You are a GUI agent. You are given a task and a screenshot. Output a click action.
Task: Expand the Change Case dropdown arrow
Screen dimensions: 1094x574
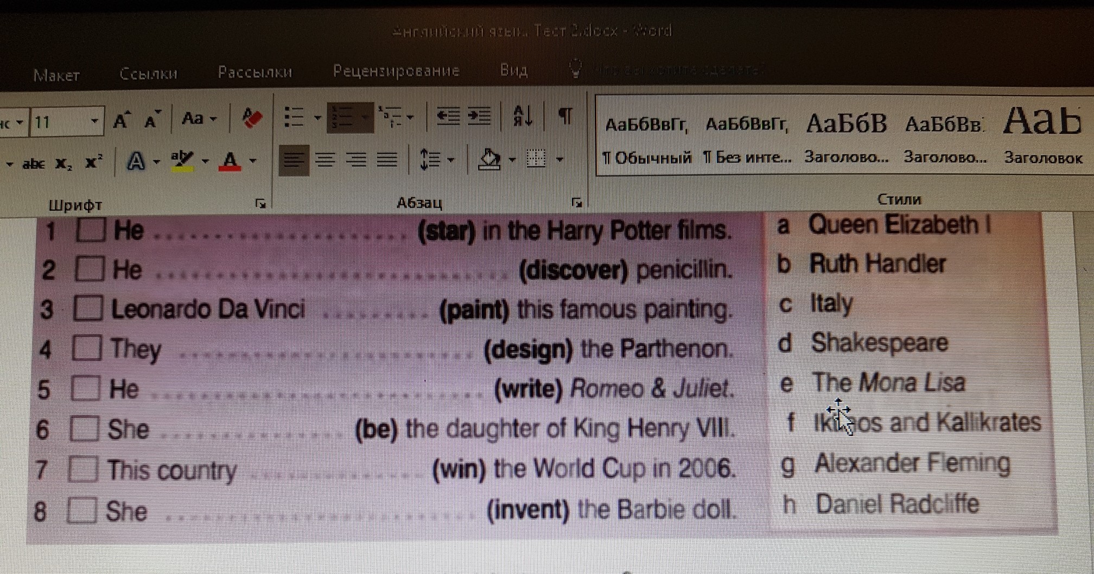coord(213,119)
